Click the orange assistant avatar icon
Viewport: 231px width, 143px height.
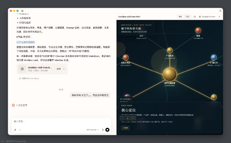[13, 105]
